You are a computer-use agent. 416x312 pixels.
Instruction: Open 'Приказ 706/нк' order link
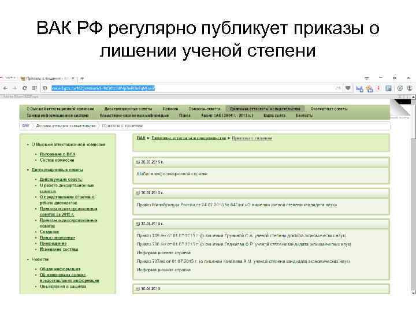pos(244,244)
